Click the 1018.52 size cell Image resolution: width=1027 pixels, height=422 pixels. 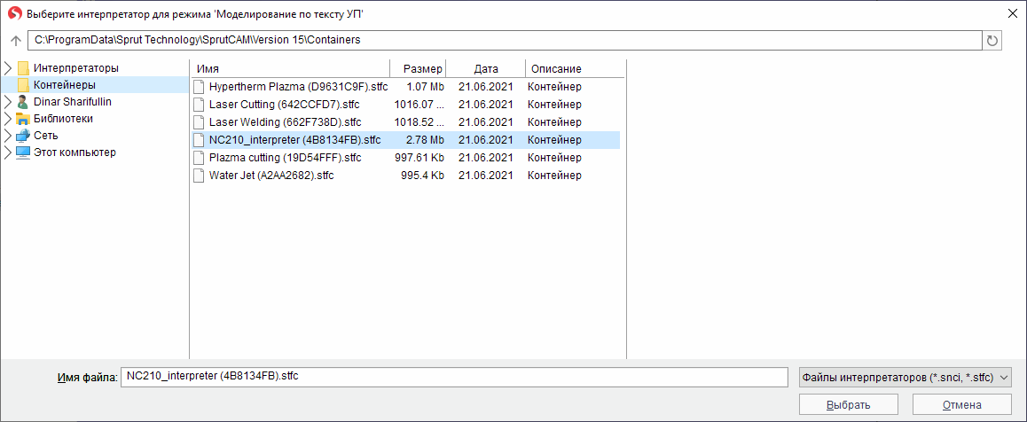click(419, 122)
